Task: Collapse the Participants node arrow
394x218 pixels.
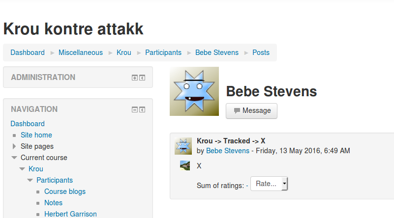Action: 30,180
